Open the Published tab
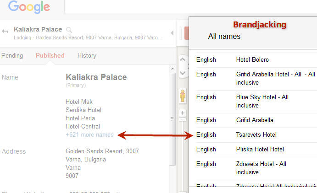This screenshot has width=317, height=193. pos(50,55)
